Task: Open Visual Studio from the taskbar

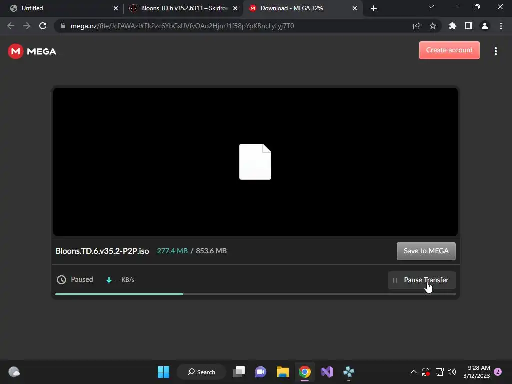Action: [327, 372]
